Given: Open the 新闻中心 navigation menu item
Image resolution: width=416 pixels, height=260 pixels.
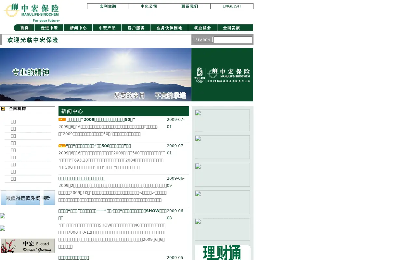Looking at the screenshot, I should coord(78,28).
